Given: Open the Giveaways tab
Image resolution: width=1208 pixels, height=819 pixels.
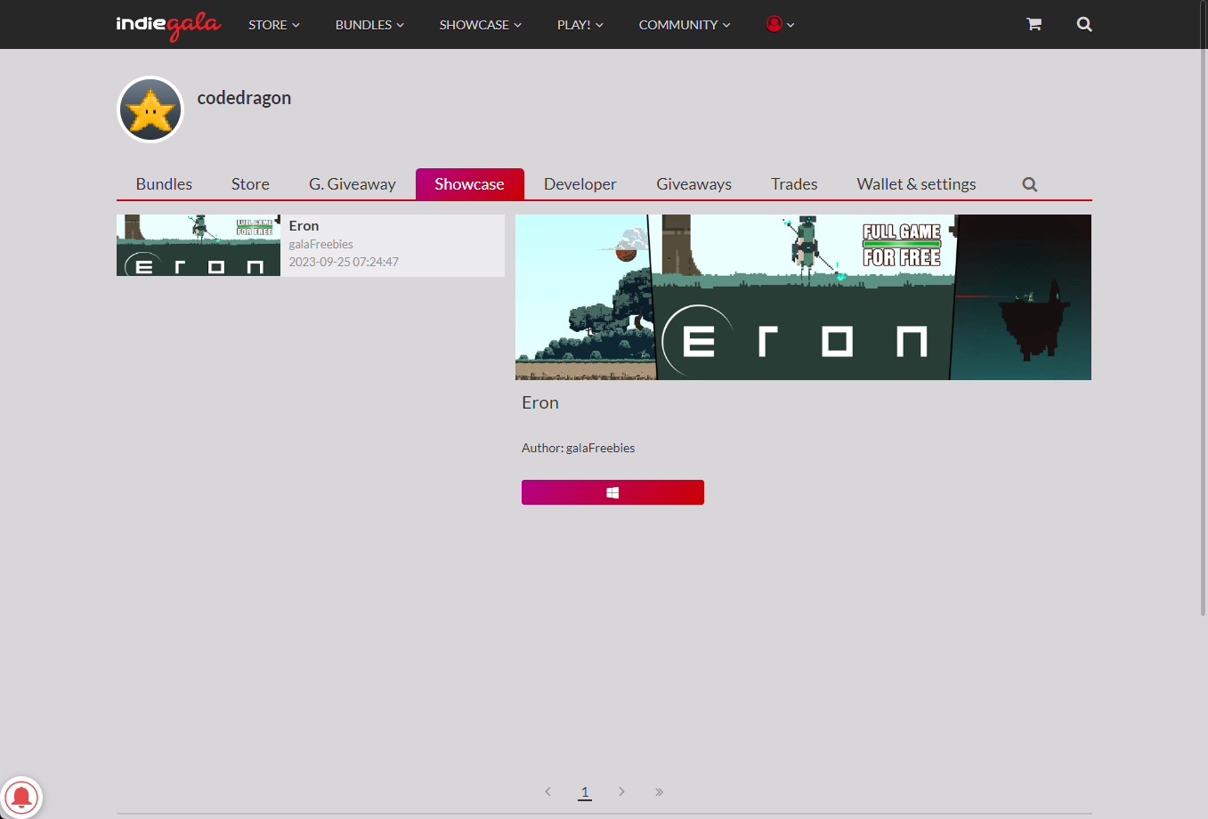Looking at the screenshot, I should pyautogui.click(x=694, y=184).
